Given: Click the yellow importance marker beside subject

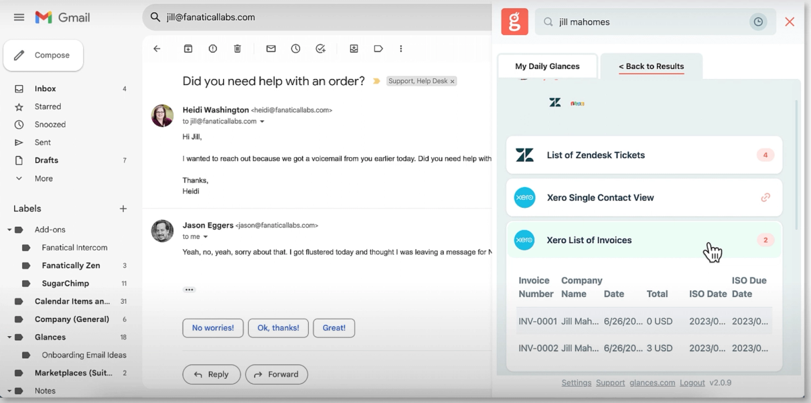Looking at the screenshot, I should click(x=377, y=81).
